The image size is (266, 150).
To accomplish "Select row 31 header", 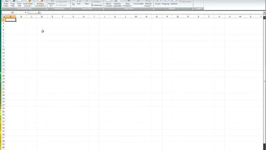I will [3, 118].
